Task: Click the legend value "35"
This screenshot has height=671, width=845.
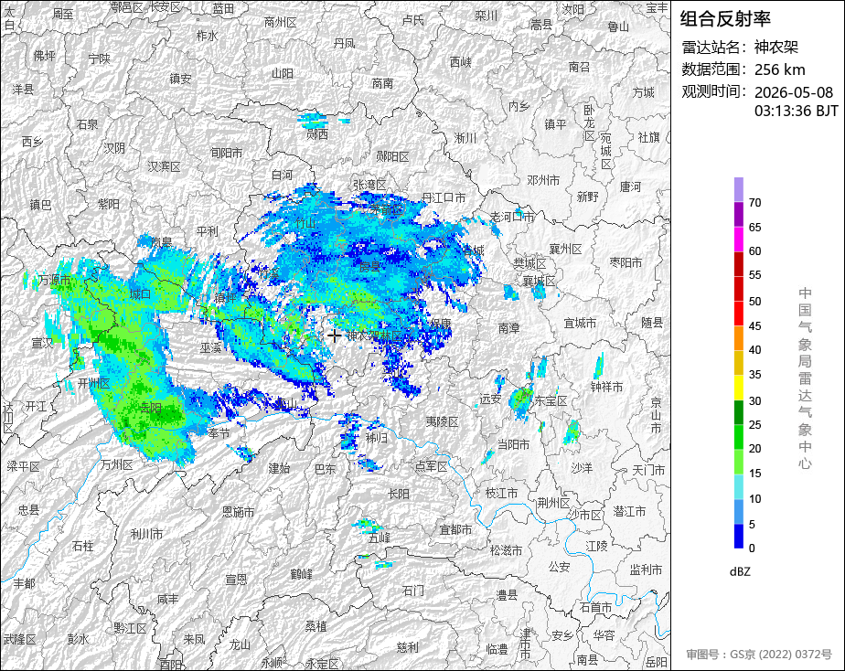Action: tap(754, 374)
